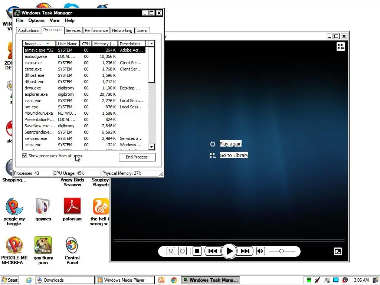Switch to the Services tab
Screen dimensions: 380x285
73,30
